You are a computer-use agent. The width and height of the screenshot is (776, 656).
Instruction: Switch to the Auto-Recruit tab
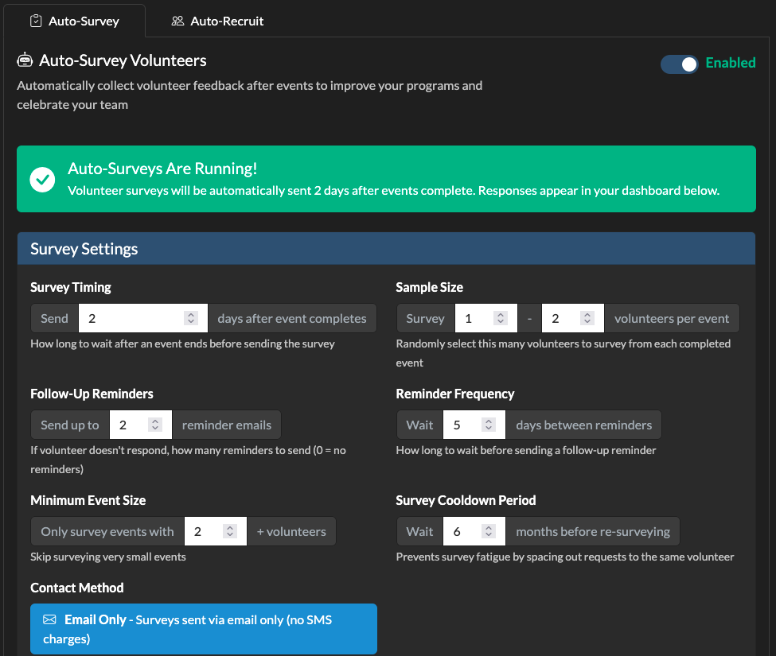(217, 21)
